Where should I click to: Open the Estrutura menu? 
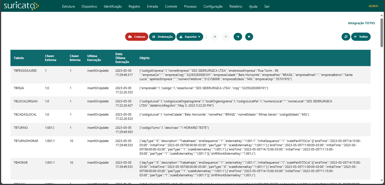tap(68, 6)
